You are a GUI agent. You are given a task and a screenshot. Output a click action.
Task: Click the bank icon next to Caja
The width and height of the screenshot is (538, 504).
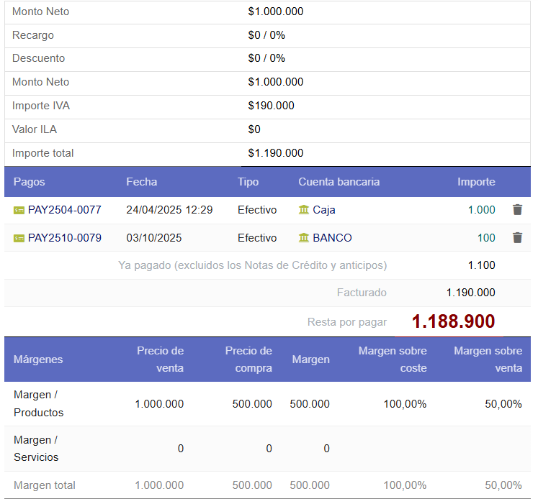coord(304,210)
